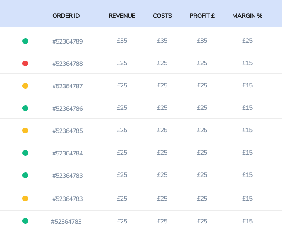Select order ID #52364787

(x=67, y=86)
